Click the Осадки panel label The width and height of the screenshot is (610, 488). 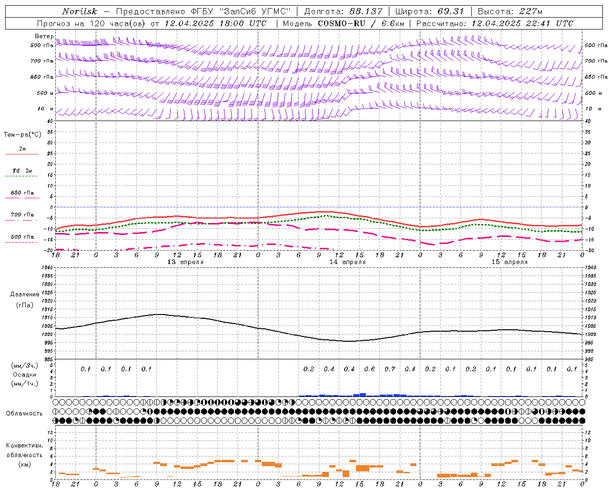[25, 375]
